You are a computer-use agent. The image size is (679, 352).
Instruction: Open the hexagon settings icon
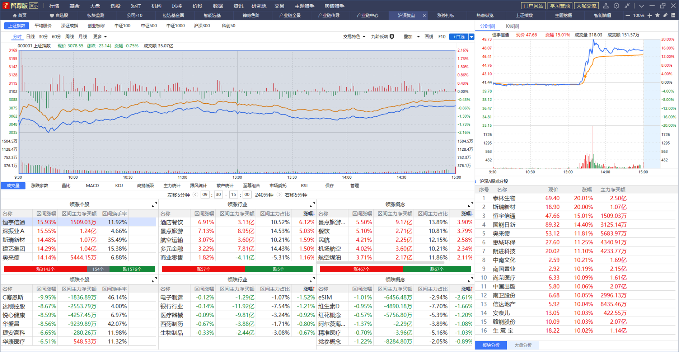tap(617, 6)
